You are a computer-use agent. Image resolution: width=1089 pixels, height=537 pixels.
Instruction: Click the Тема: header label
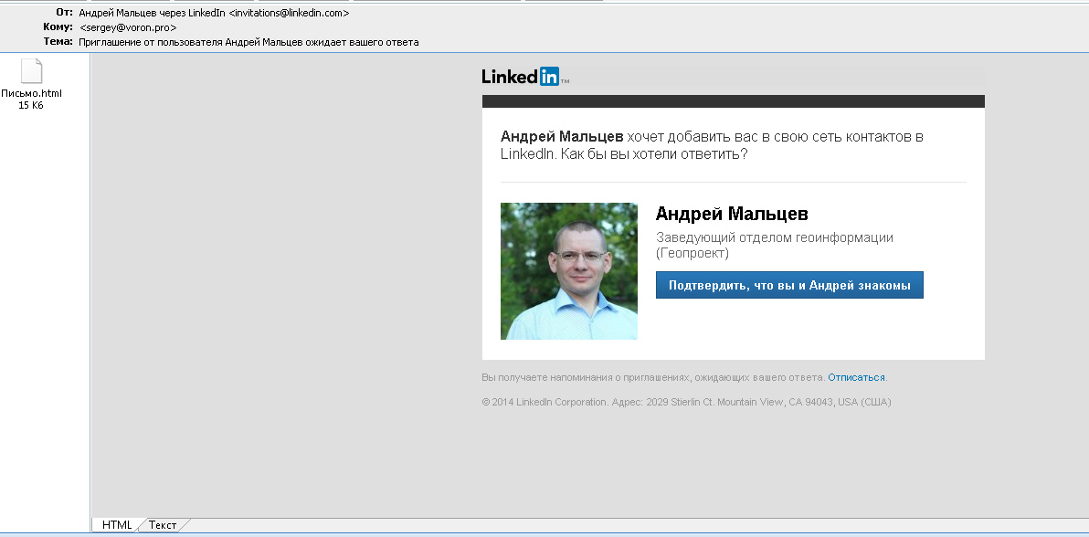pyautogui.click(x=58, y=42)
